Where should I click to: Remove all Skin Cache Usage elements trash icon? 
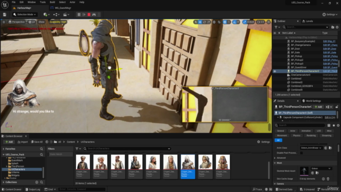(328, 179)
